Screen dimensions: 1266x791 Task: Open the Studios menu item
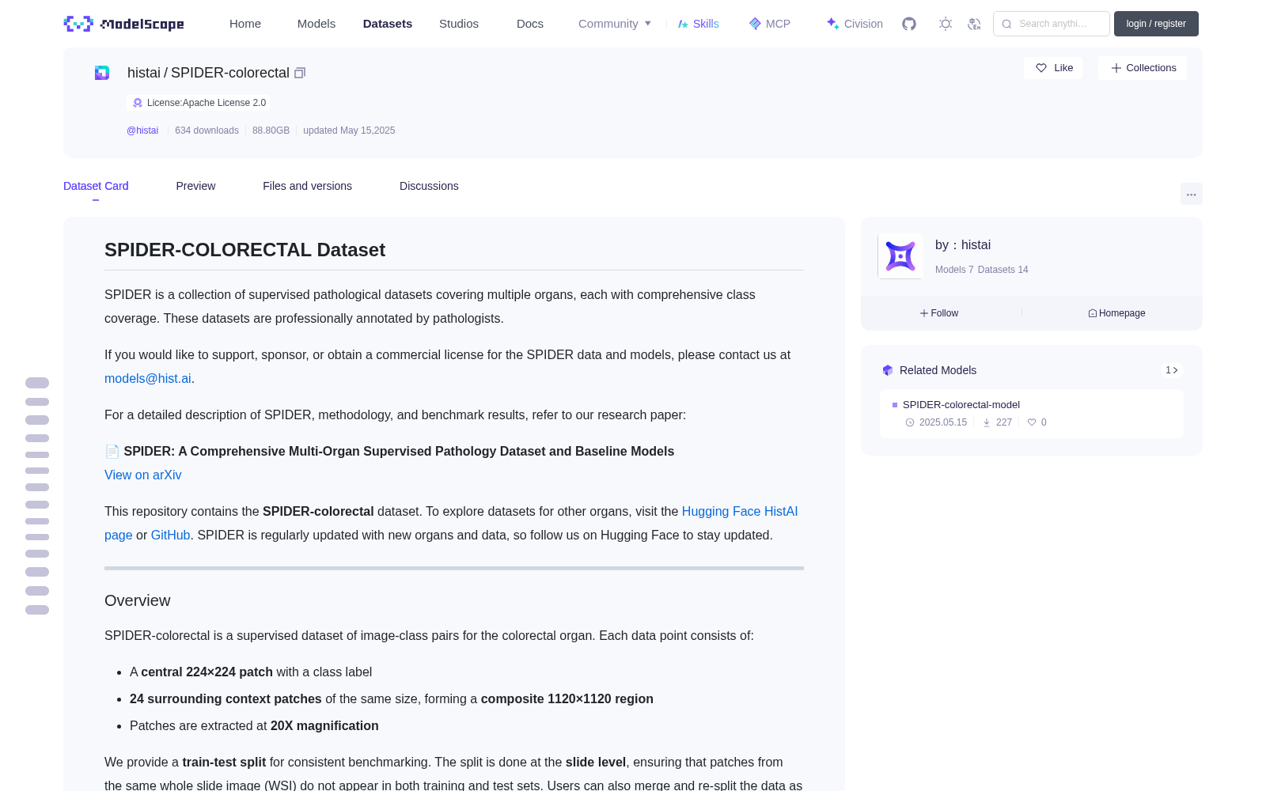(459, 24)
